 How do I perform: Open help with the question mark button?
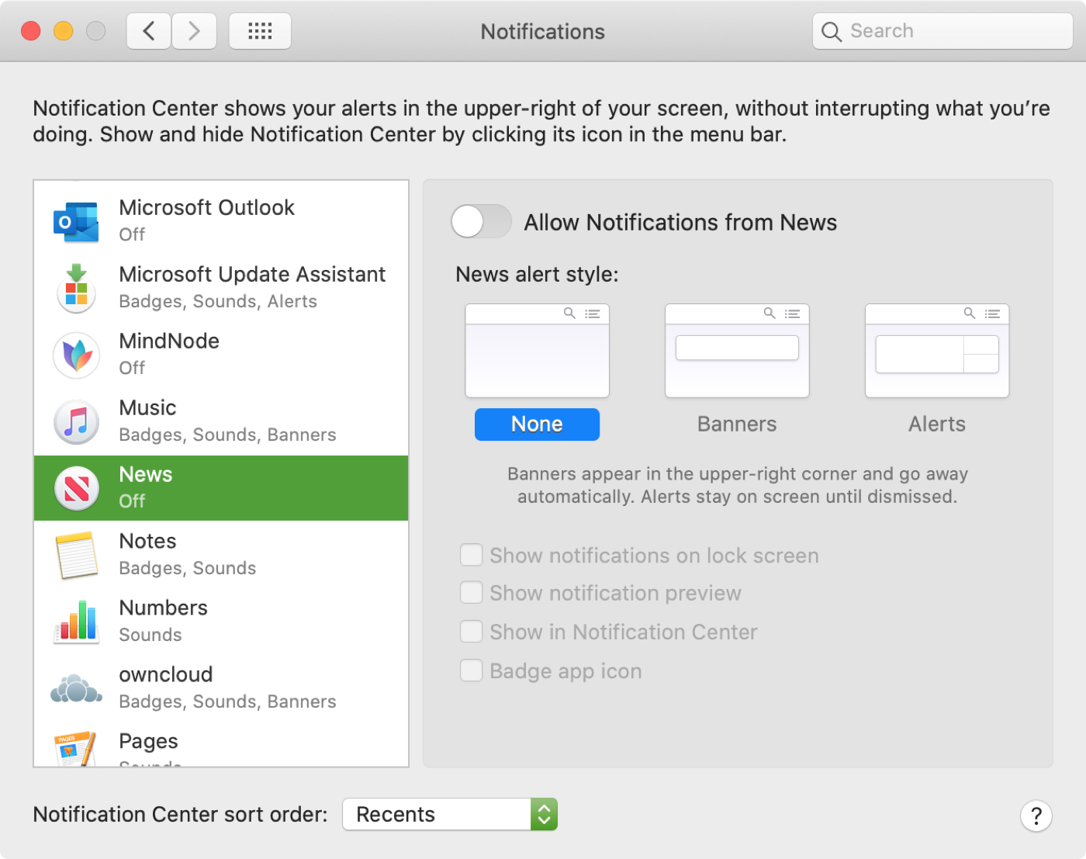pyautogui.click(x=1036, y=816)
